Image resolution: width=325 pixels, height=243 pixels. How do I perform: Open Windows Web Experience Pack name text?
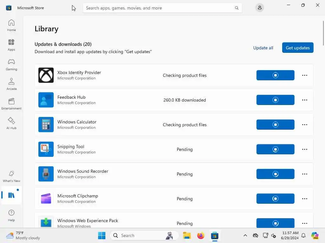[x=88, y=221]
